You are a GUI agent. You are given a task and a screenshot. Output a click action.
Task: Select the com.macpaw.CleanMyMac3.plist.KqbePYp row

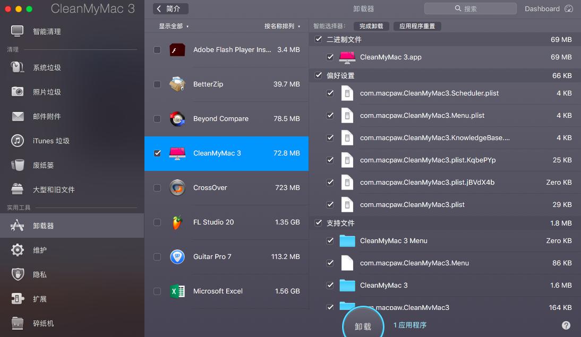point(445,160)
